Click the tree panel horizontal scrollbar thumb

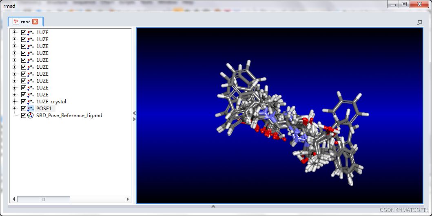[x=44, y=199]
